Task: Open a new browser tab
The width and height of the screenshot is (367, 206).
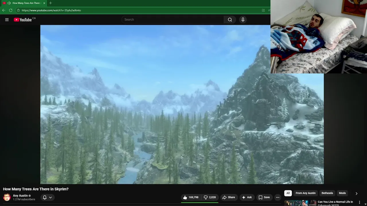Action: point(50,3)
